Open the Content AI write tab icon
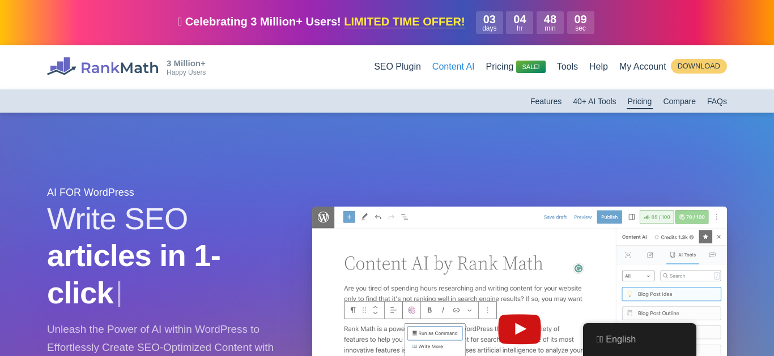774x356 pixels. click(650, 255)
